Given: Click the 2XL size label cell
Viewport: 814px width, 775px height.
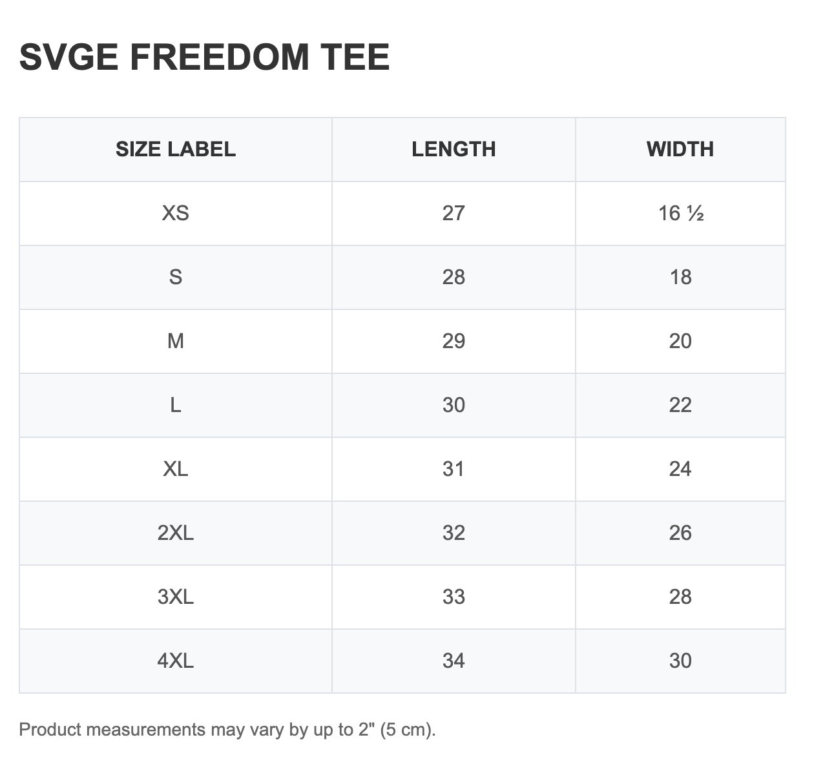Looking at the screenshot, I should [x=176, y=533].
